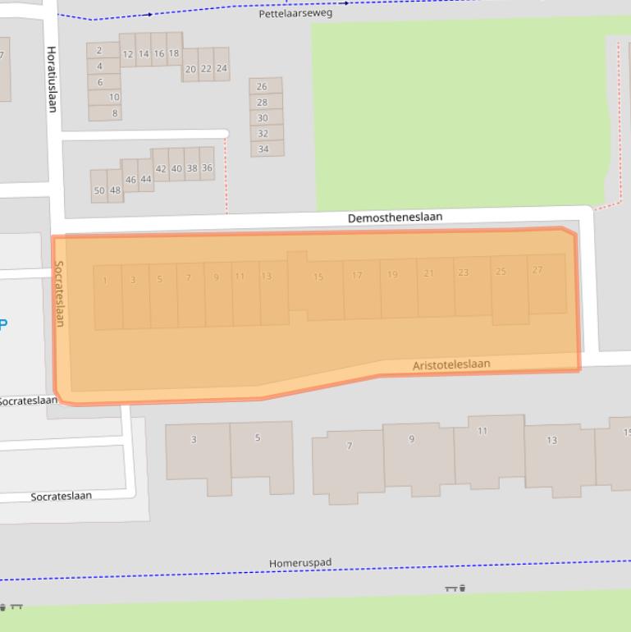Select house number 2 building
Screen dimensions: 631x632
click(103, 50)
